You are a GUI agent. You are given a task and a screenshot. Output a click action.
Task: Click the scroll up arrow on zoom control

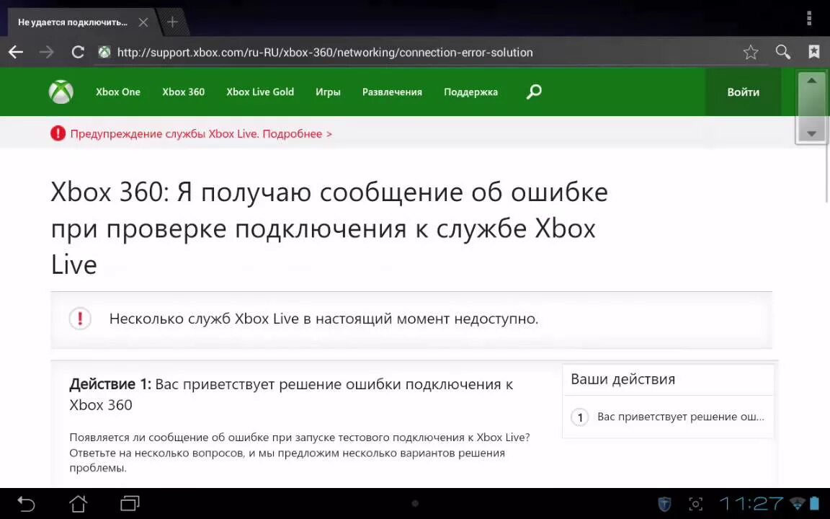(811, 81)
